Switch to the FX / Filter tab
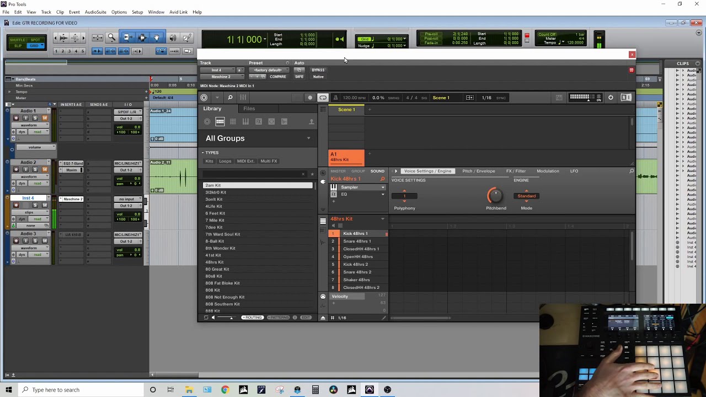This screenshot has width=706, height=397. [x=516, y=171]
